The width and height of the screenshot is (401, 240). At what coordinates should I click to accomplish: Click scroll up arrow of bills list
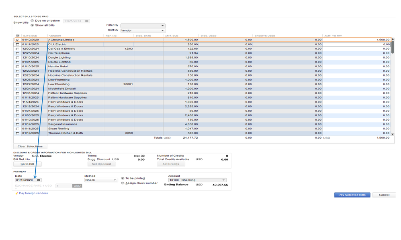(x=393, y=39)
